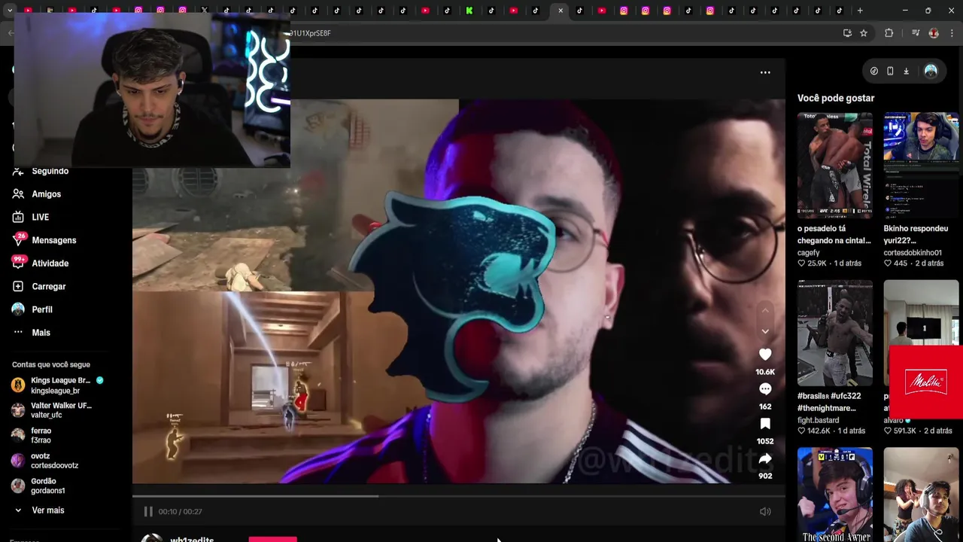The width and height of the screenshot is (963, 542).
Task: Open comments showing 162
Action: [765, 389]
